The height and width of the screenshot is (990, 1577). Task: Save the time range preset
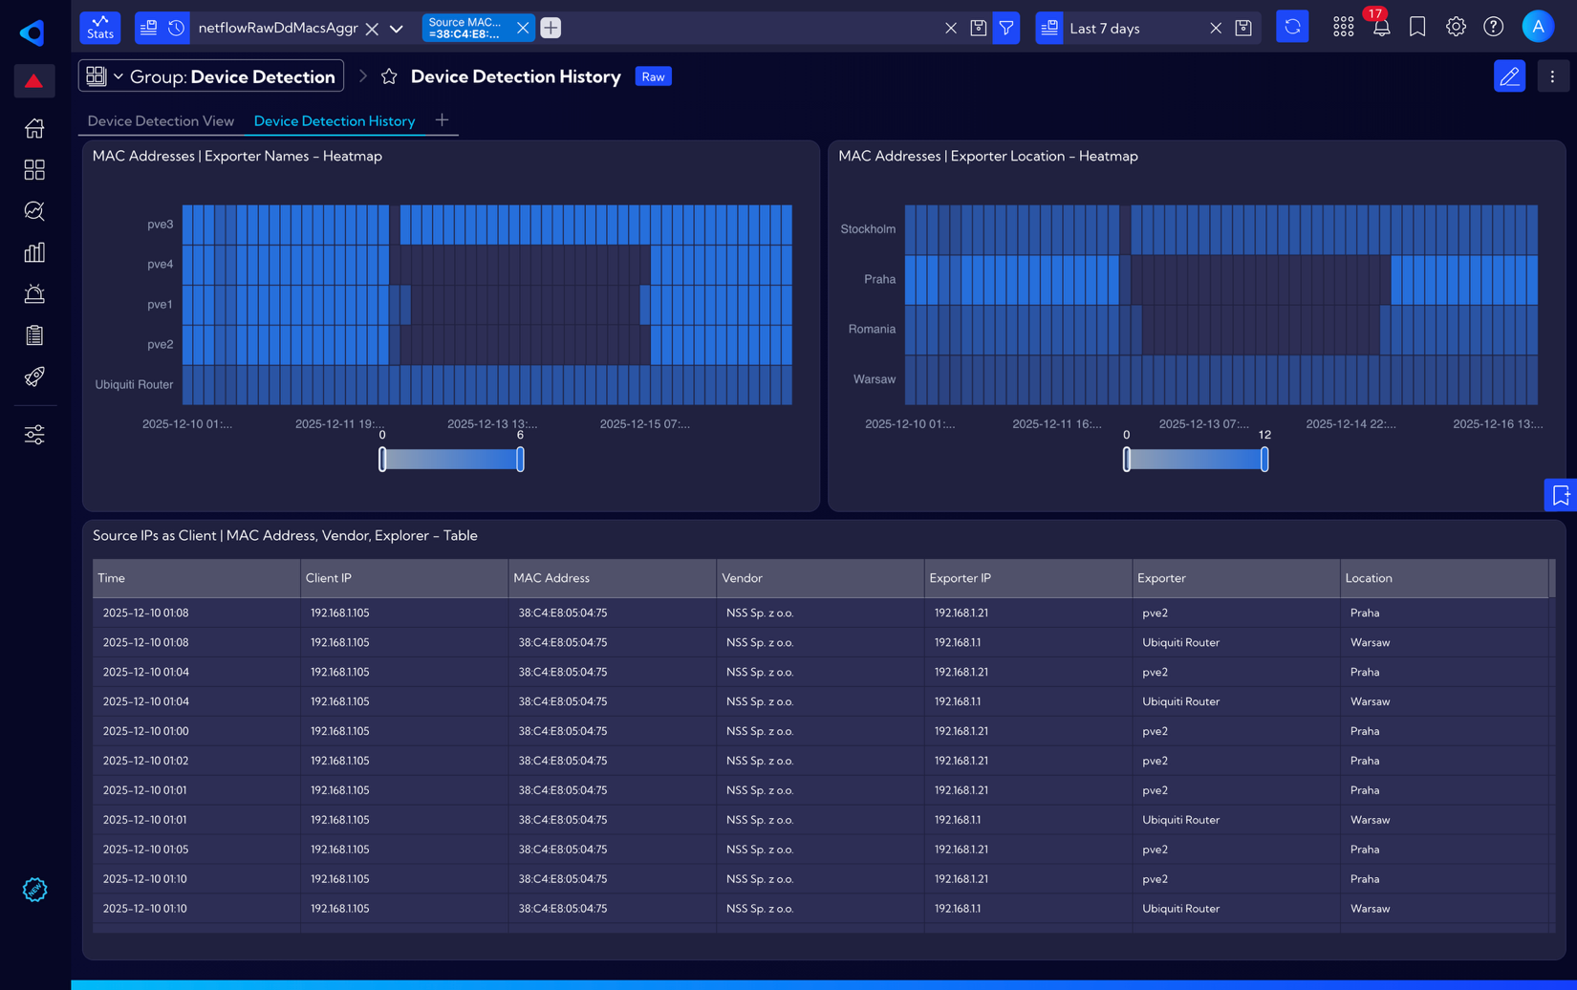pos(1243,28)
